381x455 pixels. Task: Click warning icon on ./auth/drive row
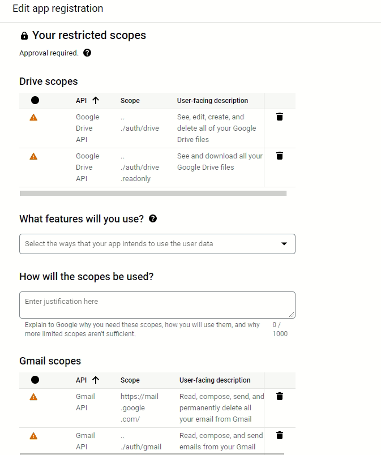tap(33, 117)
